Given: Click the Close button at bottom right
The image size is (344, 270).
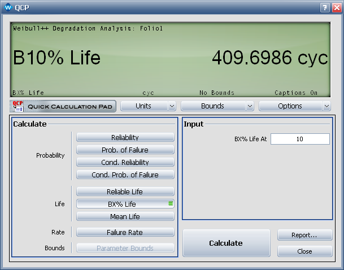Looking at the screenshot, I should (x=304, y=251).
